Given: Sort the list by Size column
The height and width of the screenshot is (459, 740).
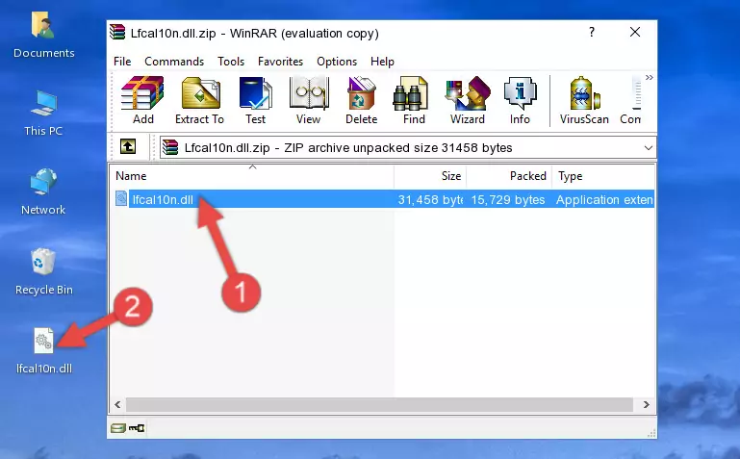Looking at the screenshot, I should [430, 176].
